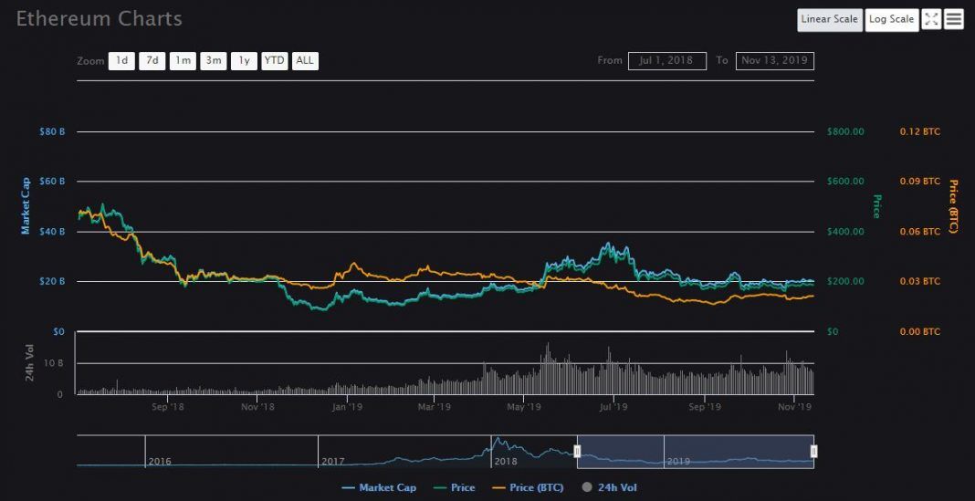Screen dimensions: 975x501
Task: Click 2017 in the navigator timeline
Action: click(333, 462)
